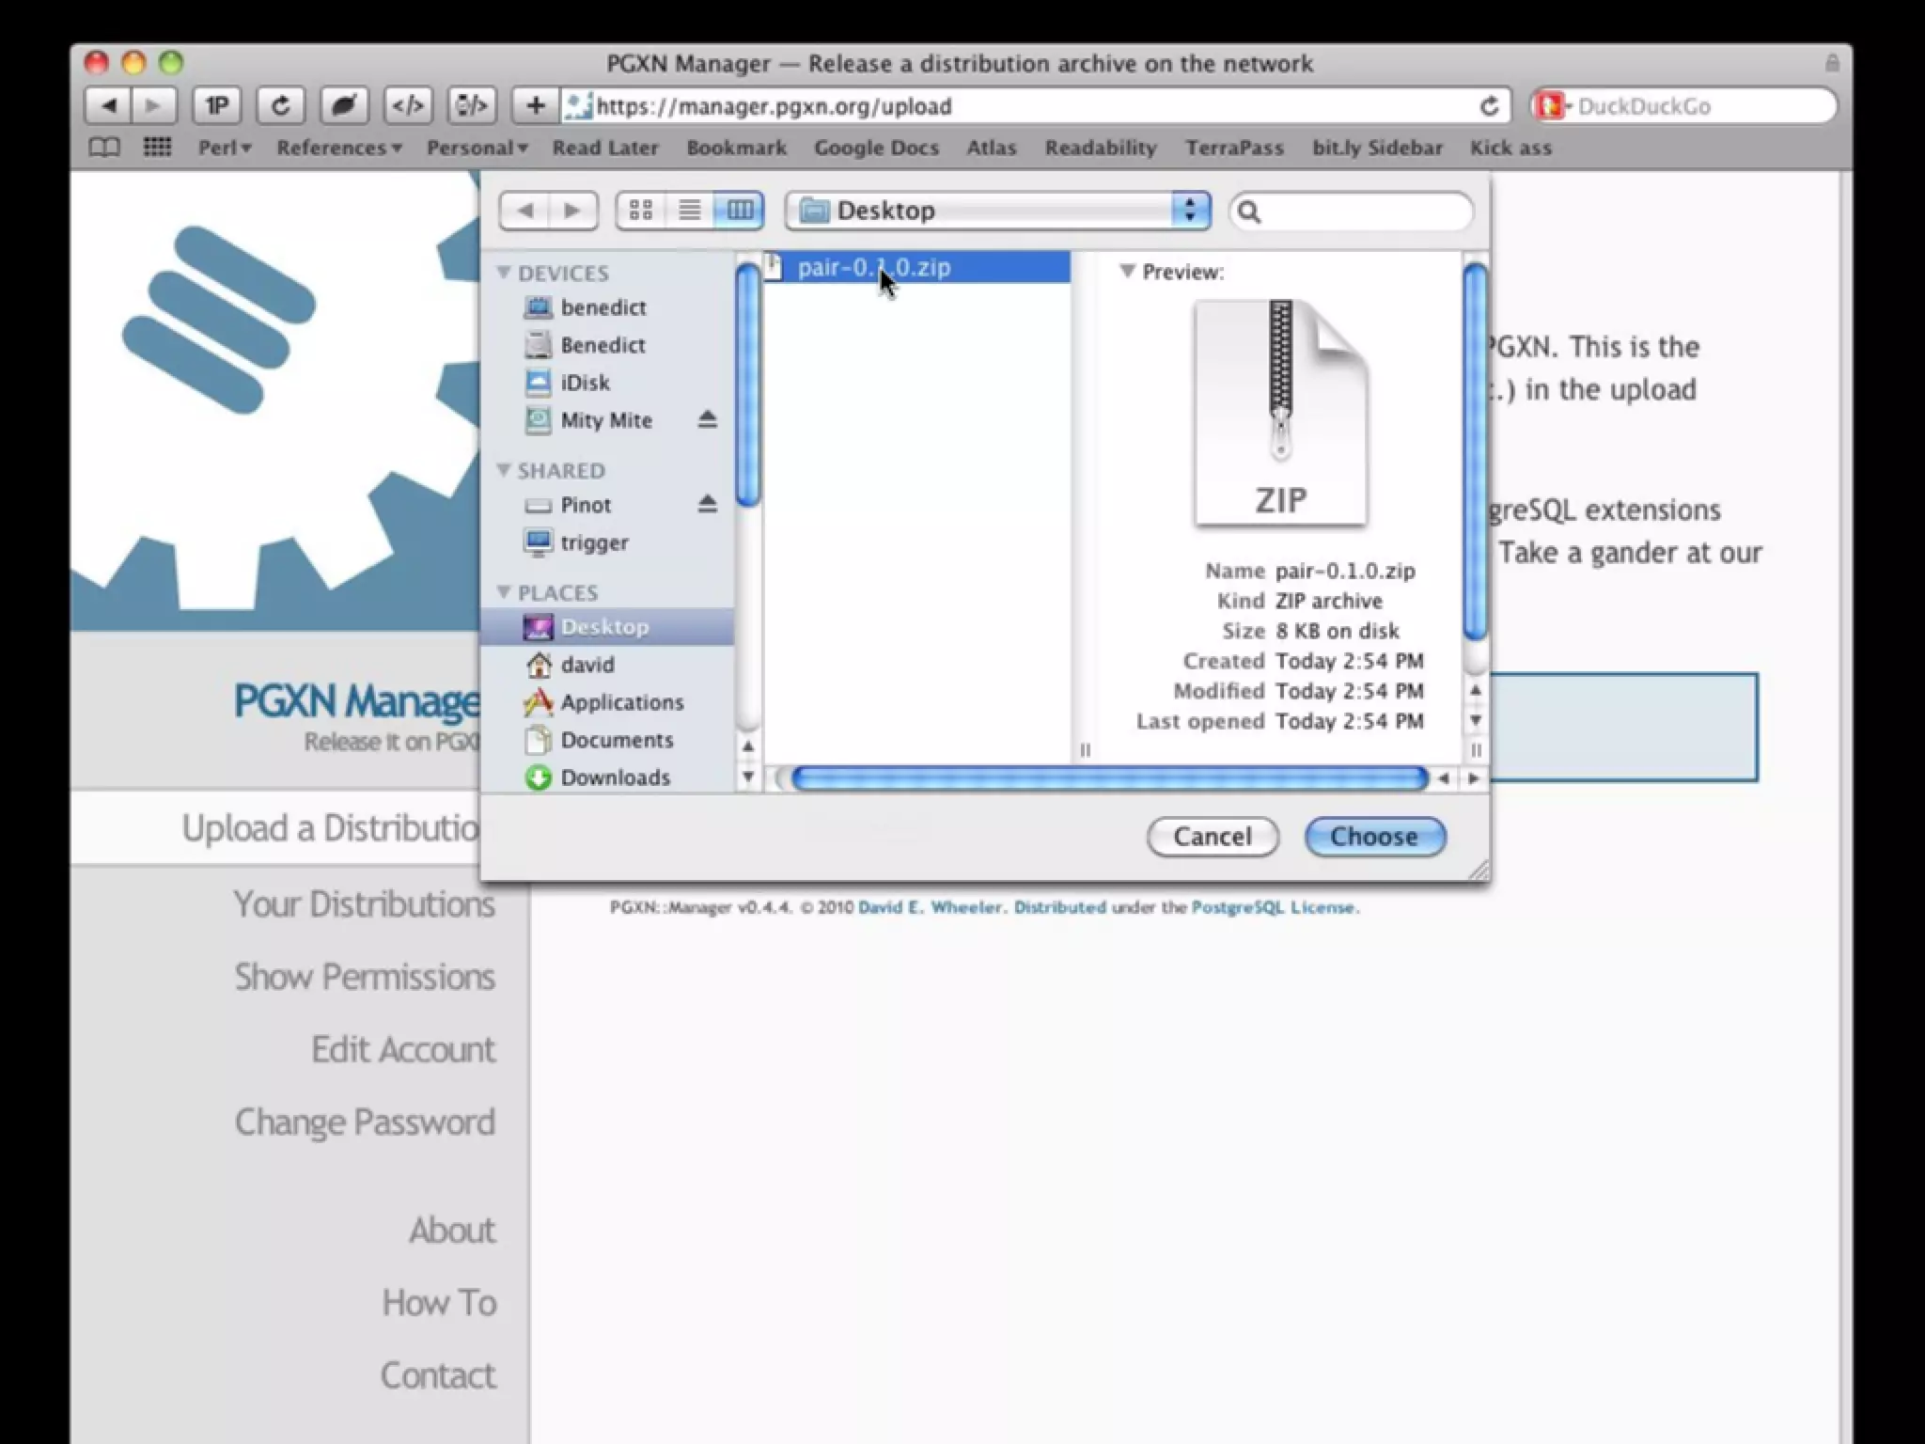Confirm with the Choose button
Viewport: 1925px width, 1444px height.
click(1374, 837)
